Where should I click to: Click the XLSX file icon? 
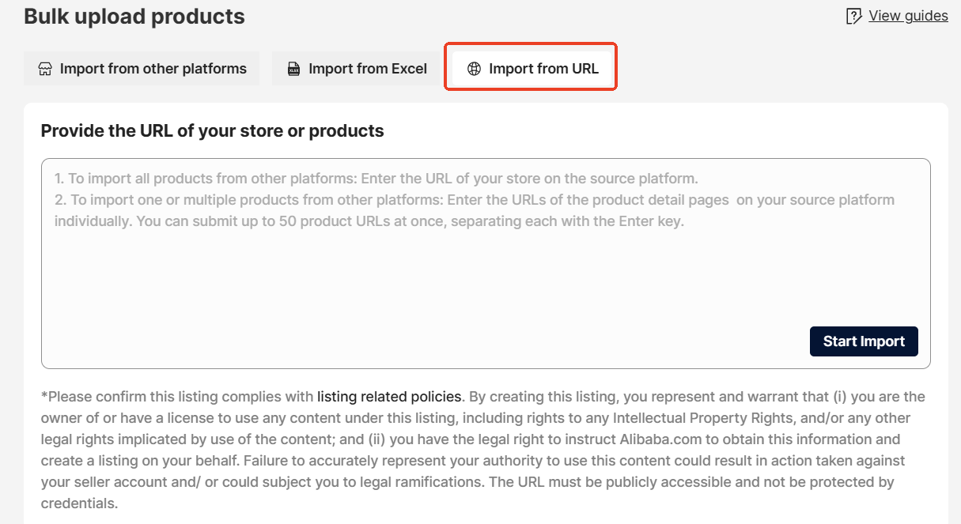pos(293,69)
